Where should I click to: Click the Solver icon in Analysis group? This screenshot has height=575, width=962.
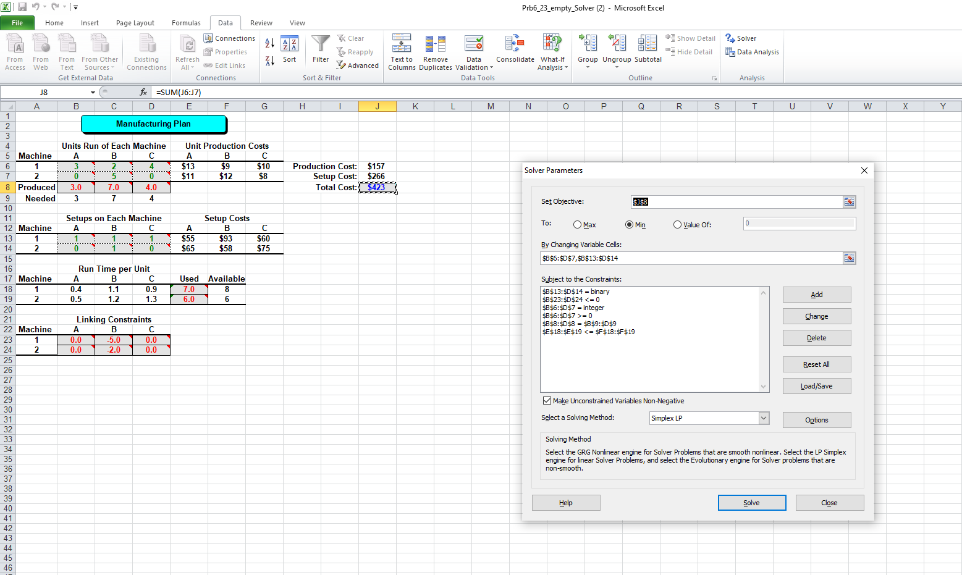[x=730, y=38]
